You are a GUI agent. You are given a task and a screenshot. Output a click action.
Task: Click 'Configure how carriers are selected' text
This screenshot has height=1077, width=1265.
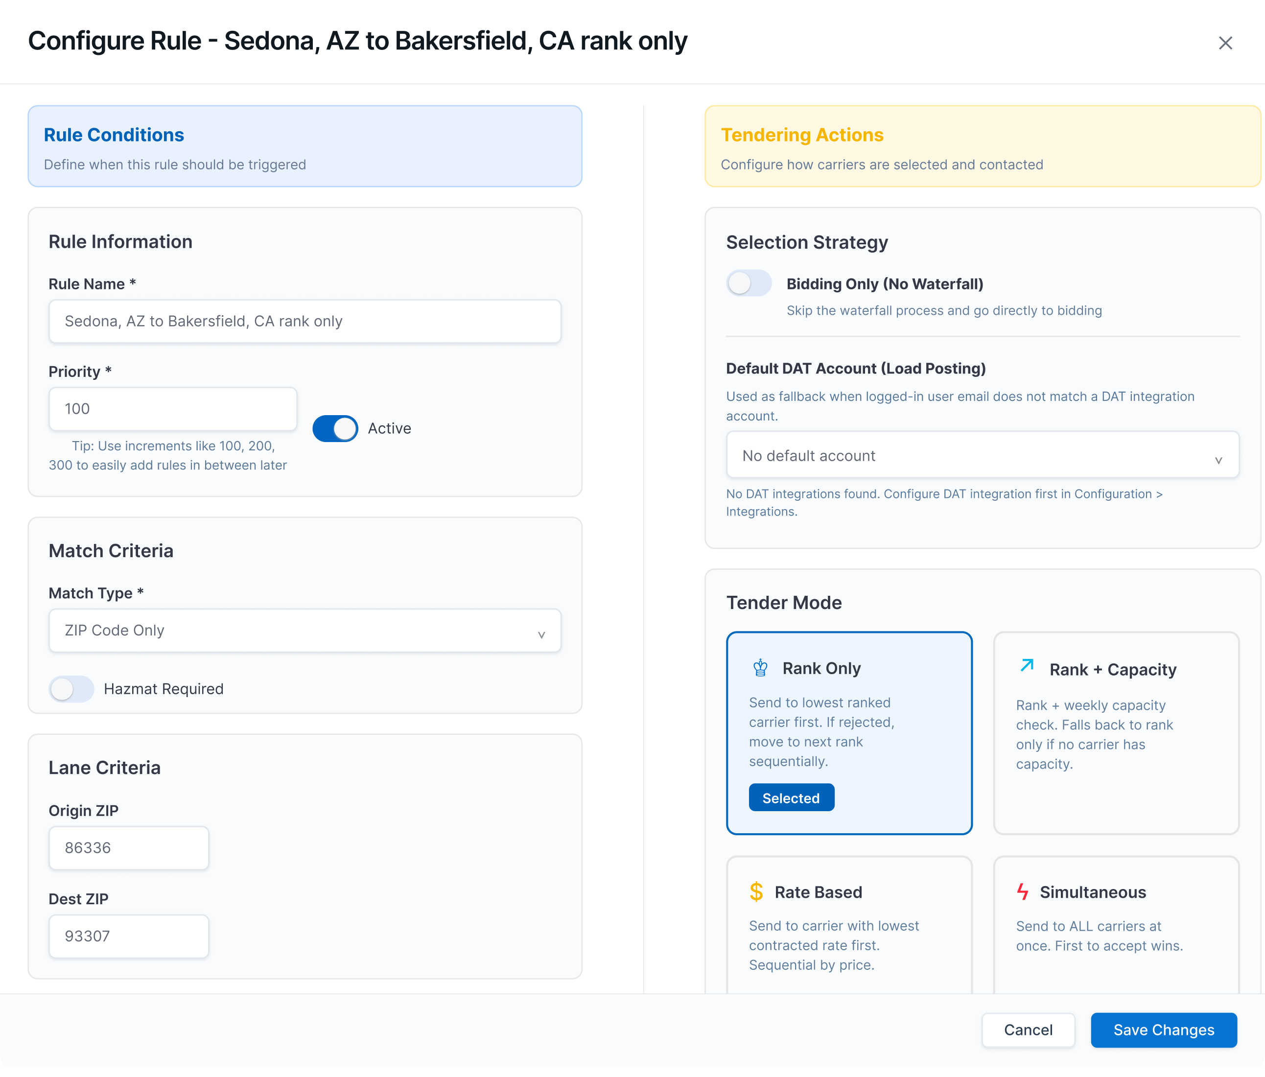[x=882, y=165]
